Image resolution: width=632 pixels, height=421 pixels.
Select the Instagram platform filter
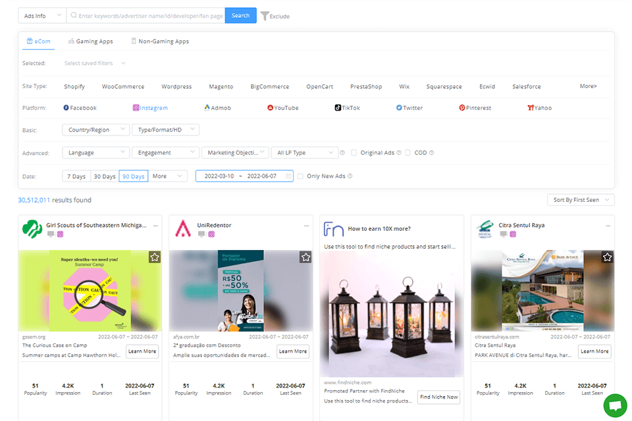150,108
